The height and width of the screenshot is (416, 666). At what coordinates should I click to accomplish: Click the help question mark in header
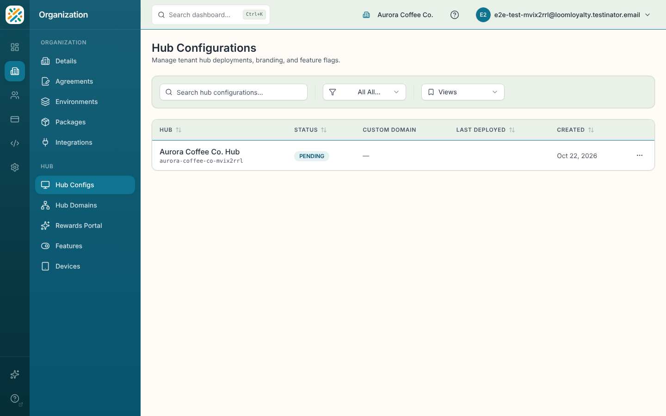(455, 15)
